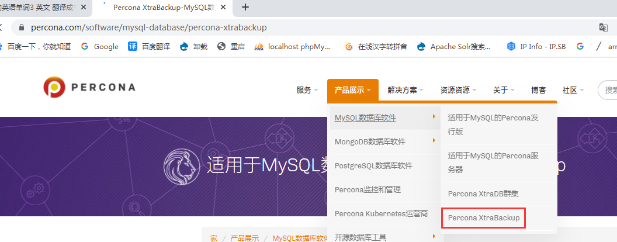Open the 在线汉字转拼音 bookmark

coord(376,46)
